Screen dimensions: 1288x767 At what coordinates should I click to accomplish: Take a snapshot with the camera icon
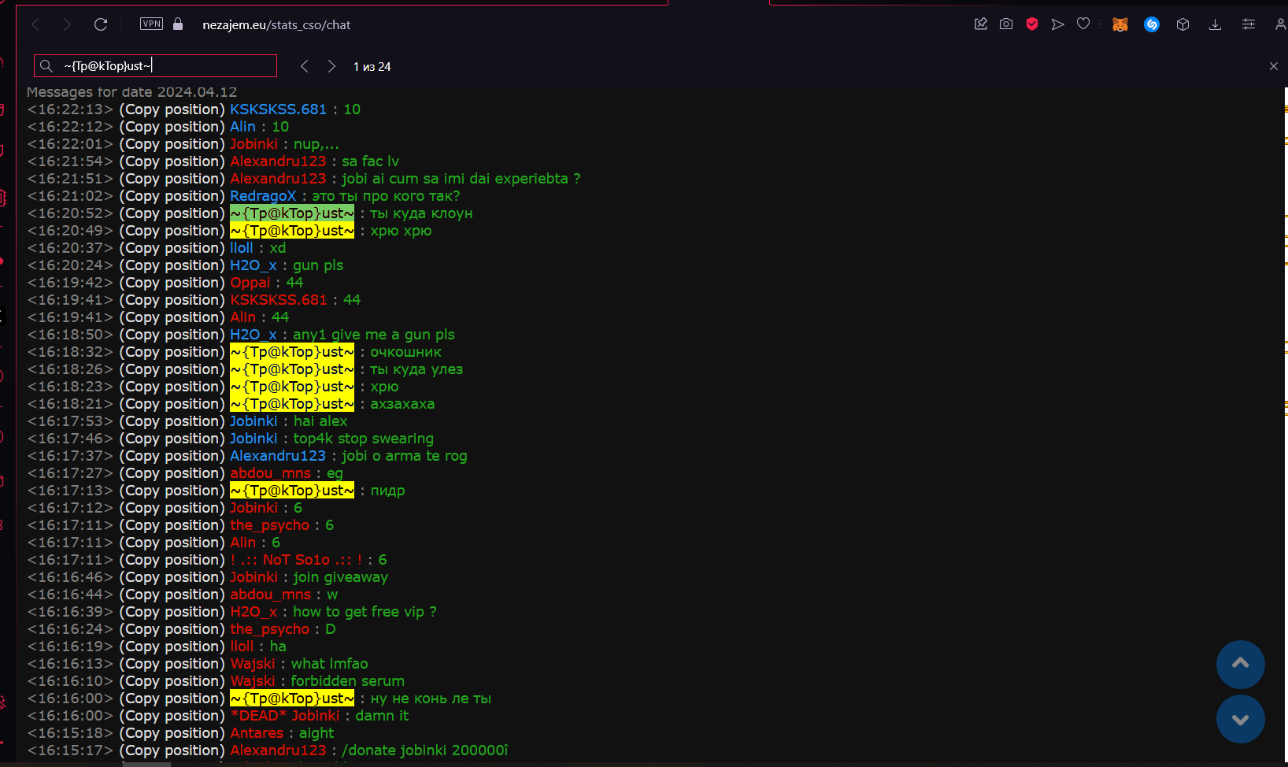[x=1006, y=24]
